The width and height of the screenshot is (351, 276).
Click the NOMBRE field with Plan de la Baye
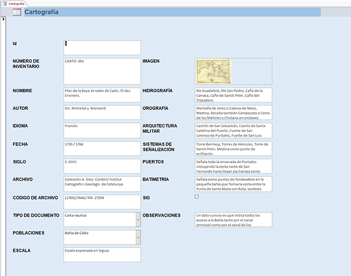(102, 95)
